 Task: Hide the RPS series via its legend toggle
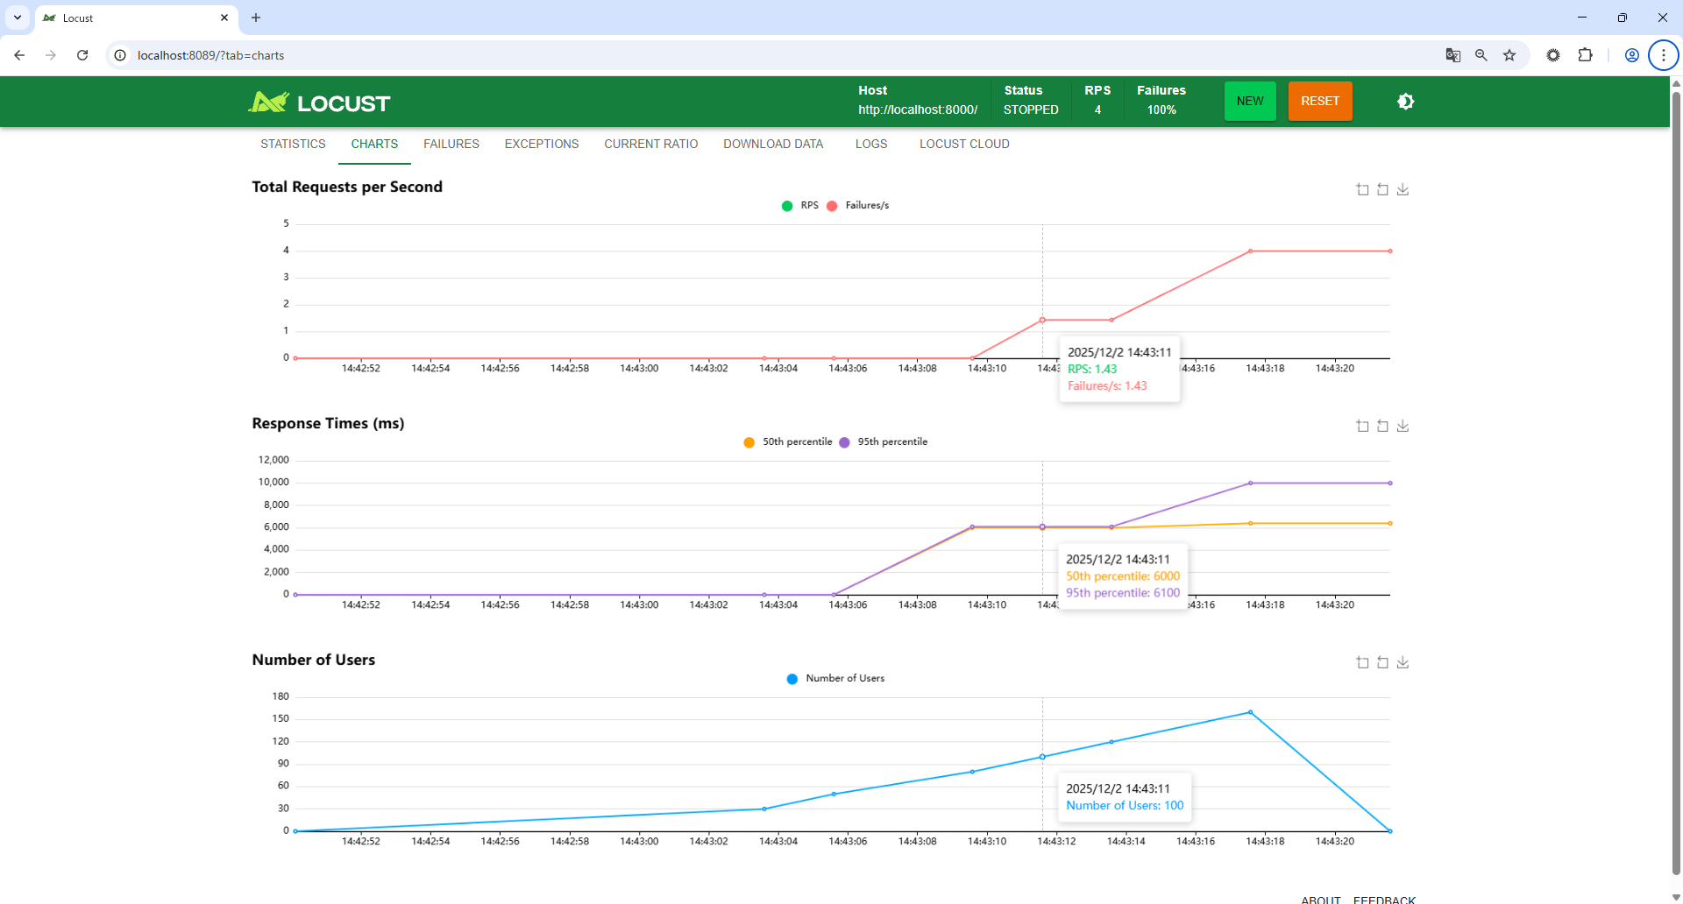pos(799,205)
